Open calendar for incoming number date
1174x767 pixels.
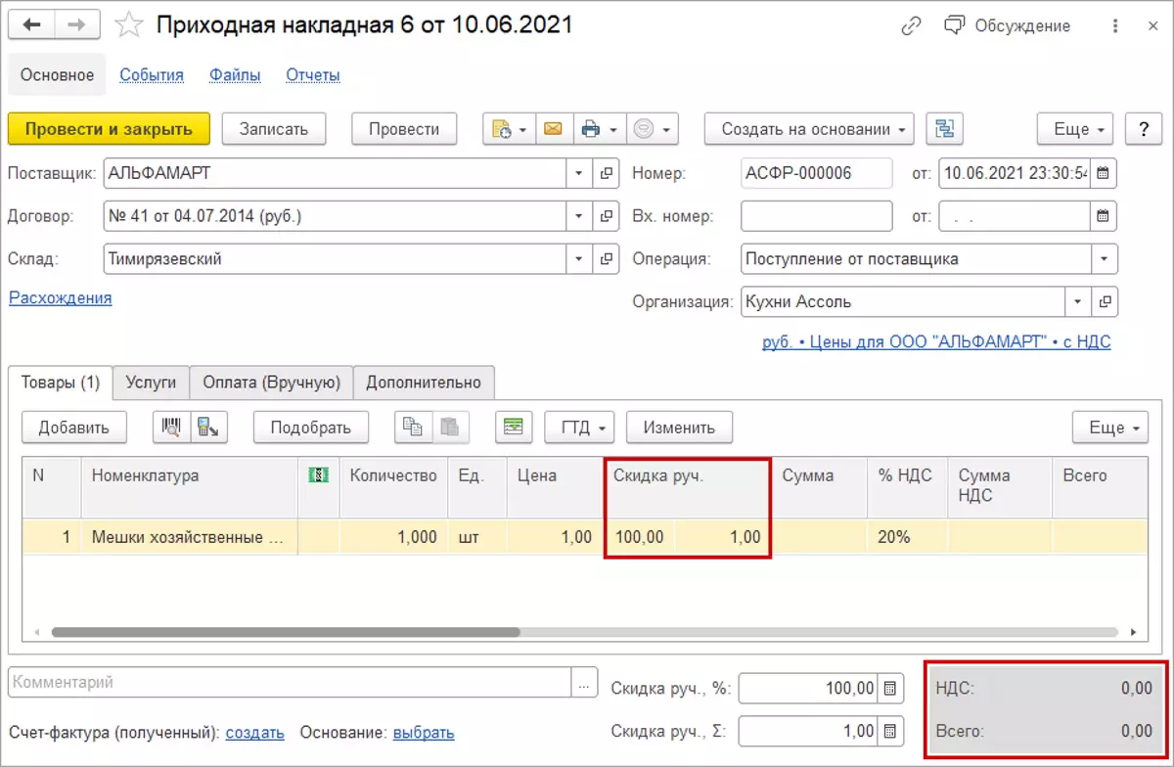[x=1104, y=216]
